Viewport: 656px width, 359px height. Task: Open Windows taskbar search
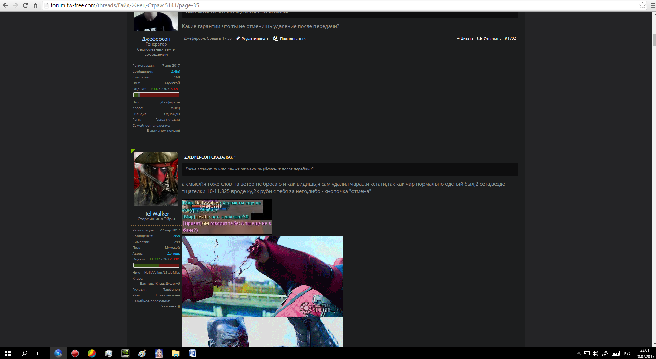pos(24,353)
